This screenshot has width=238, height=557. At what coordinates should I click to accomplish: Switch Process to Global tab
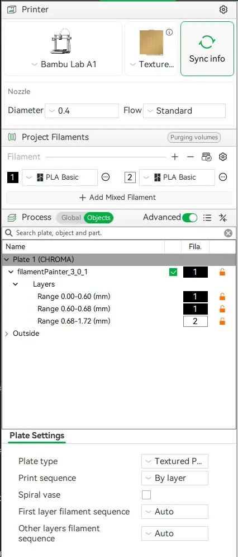pyautogui.click(x=71, y=218)
